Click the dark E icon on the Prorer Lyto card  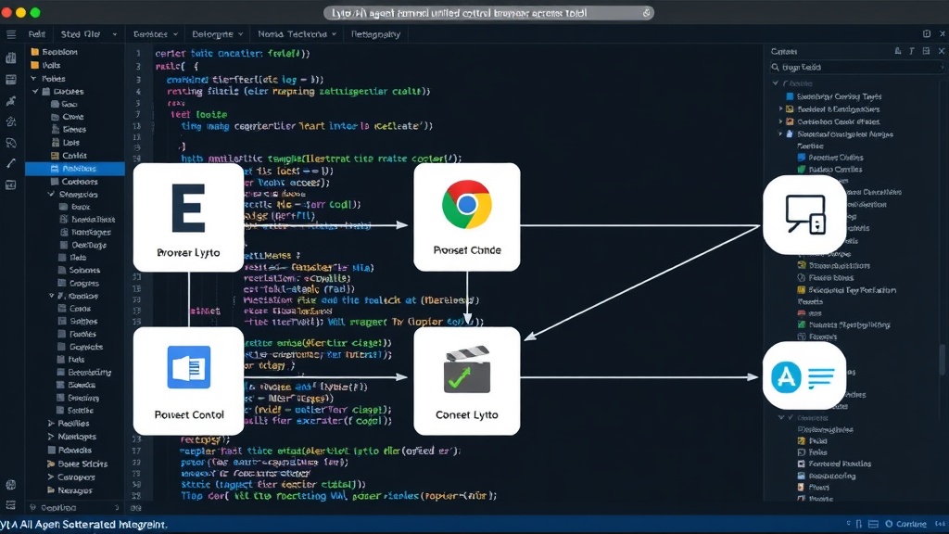pyautogui.click(x=188, y=209)
